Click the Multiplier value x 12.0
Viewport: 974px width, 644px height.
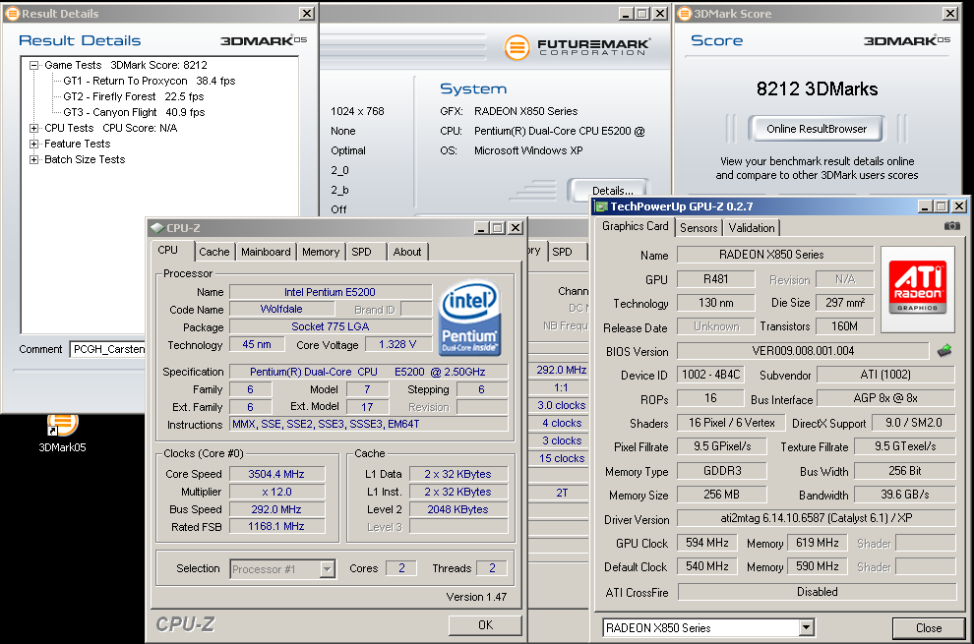tap(277, 492)
